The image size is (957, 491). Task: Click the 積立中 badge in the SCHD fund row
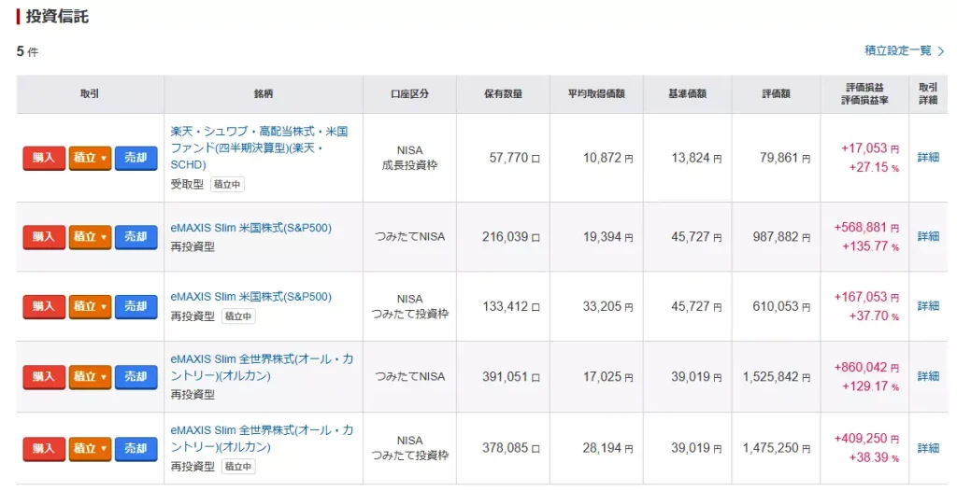pyautogui.click(x=228, y=184)
